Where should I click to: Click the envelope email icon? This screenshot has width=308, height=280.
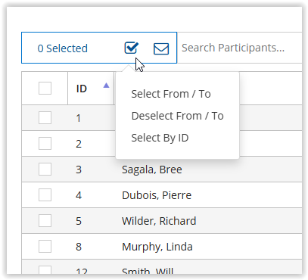click(161, 48)
